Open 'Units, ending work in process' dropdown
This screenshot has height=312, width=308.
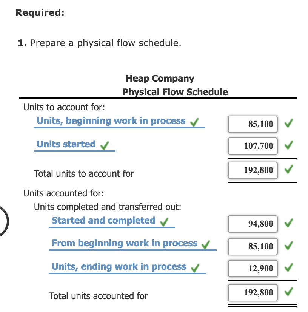[x=128, y=267]
